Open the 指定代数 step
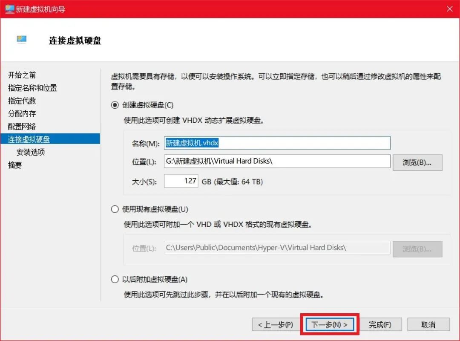This screenshot has height=341, width=460. click(x=22, y=101)
